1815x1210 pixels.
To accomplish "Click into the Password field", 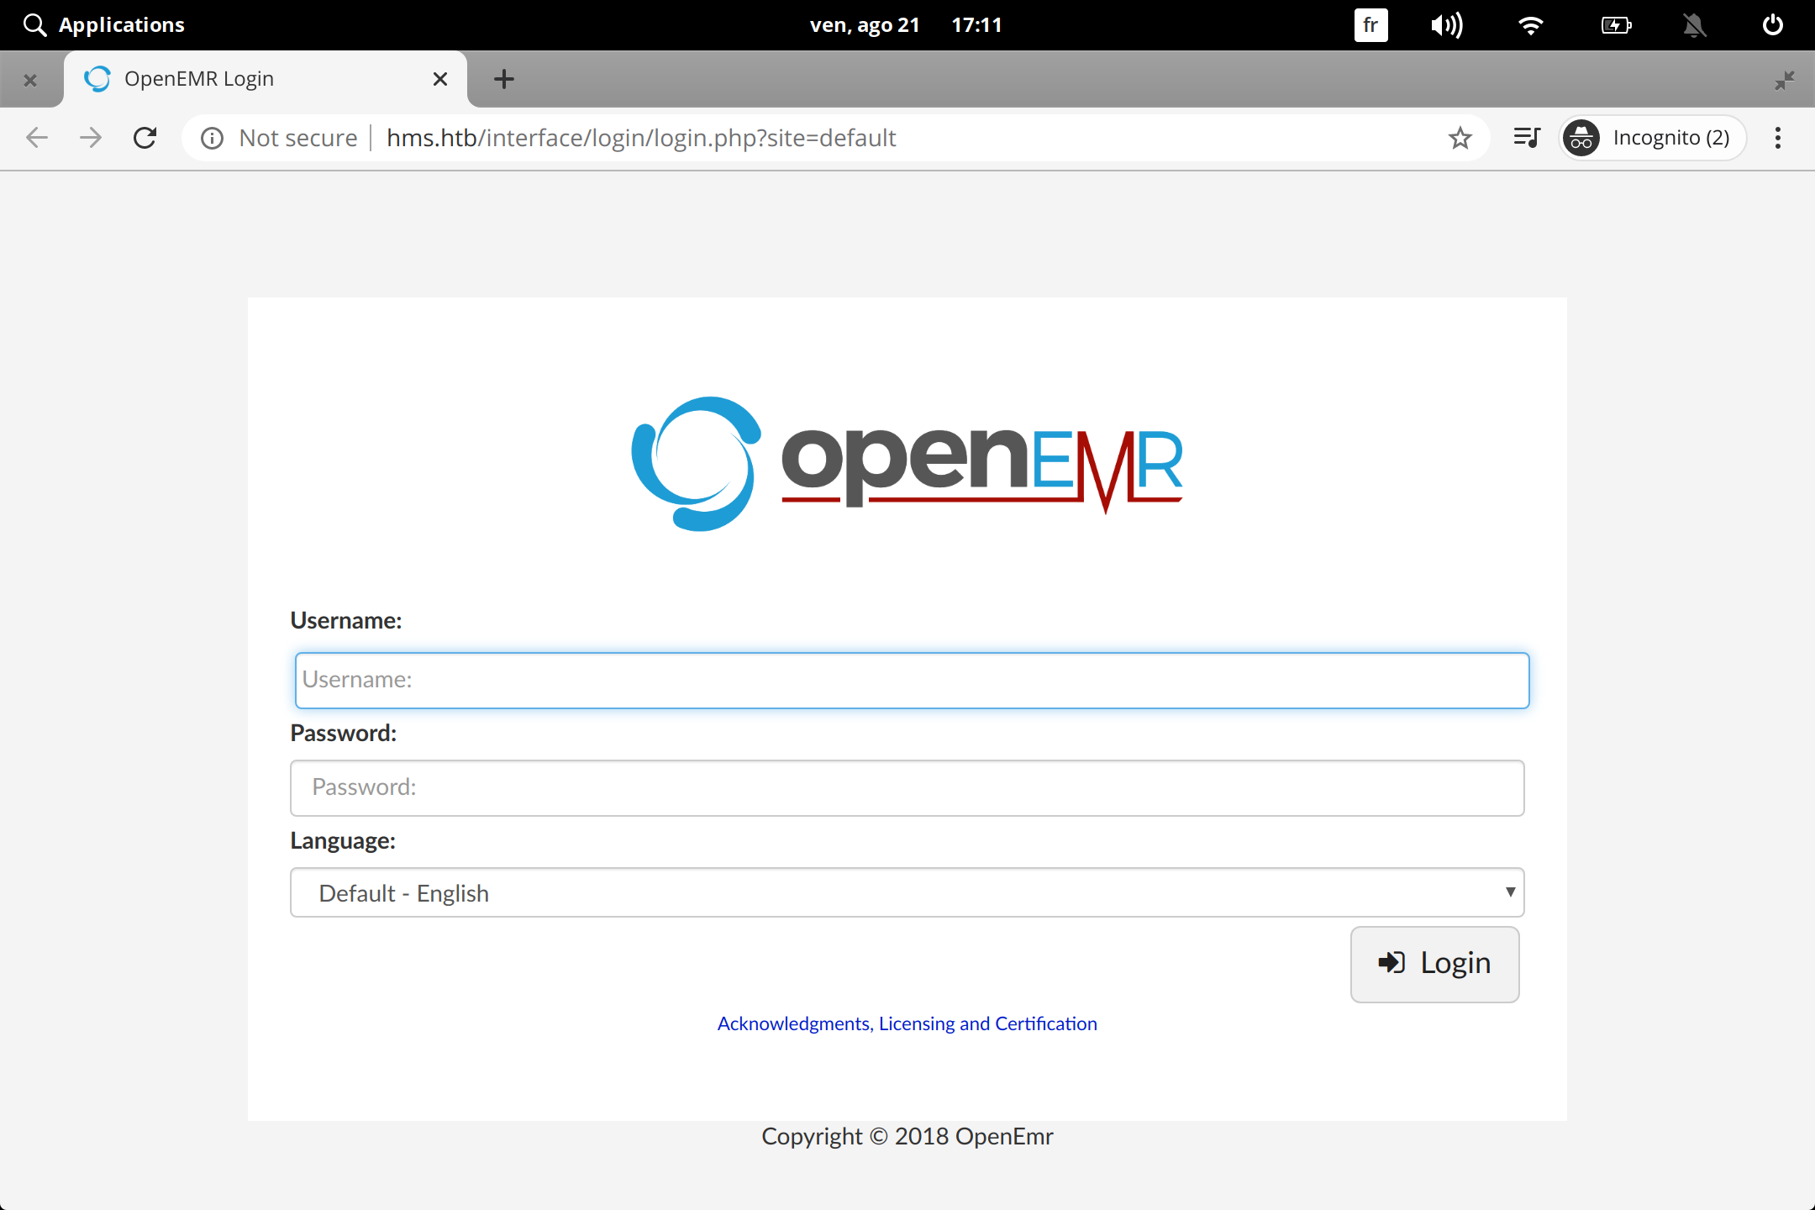I will pyautogui.click(x=907, y=787).
